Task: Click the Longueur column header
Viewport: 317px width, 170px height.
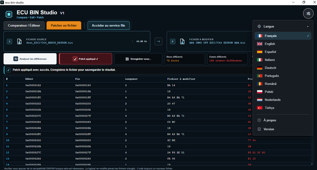Action: (x=131, y=79)
